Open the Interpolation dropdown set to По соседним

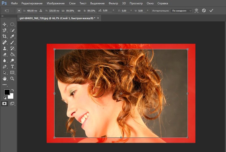tap(181, 11)
